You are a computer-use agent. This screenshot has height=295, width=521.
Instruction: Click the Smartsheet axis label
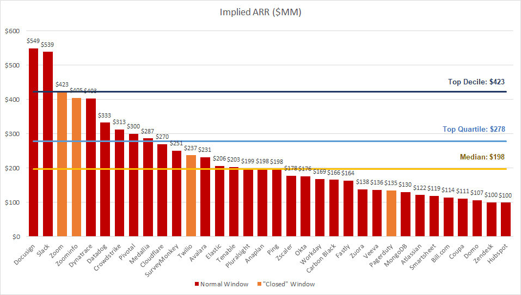(422, 257)
